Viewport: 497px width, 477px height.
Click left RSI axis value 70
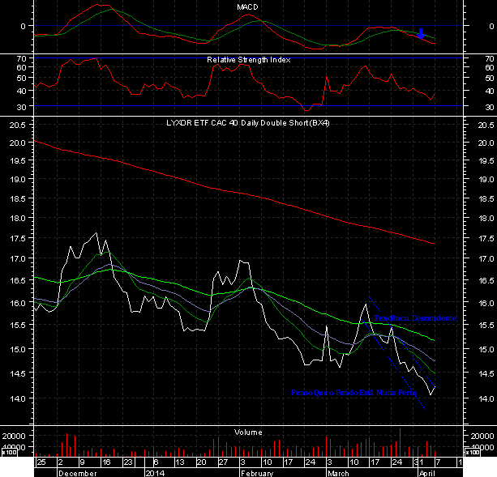[x=21, y=58]
